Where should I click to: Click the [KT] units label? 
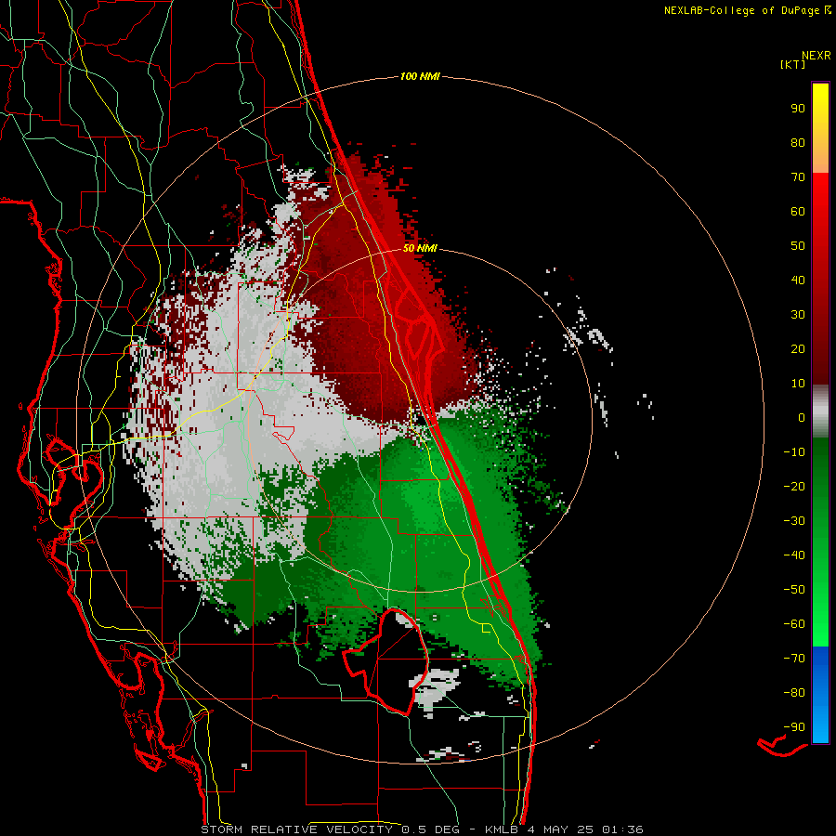click(793, 64)
